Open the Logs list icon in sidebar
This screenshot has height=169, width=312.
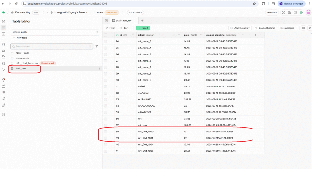coord(3,93)
